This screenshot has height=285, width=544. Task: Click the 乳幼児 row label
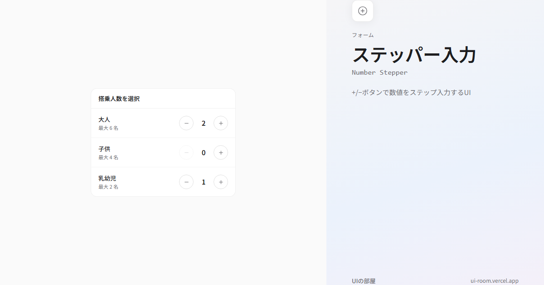pyautogui.click(x=107, y=178)
